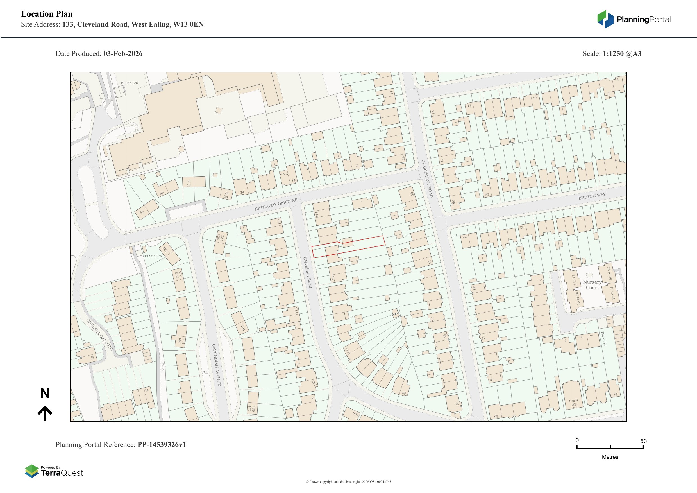Viewport: 697px width, 493px height.
Task: Click the Date Produced 03-Feb-2026 text
Action: tap(99, 53)
